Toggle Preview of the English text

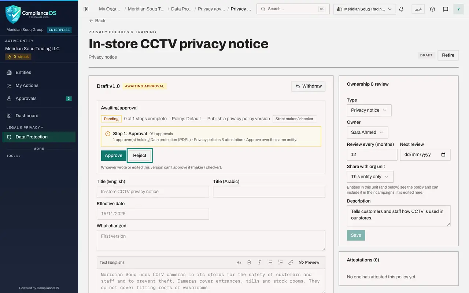(x=309, y=263)
